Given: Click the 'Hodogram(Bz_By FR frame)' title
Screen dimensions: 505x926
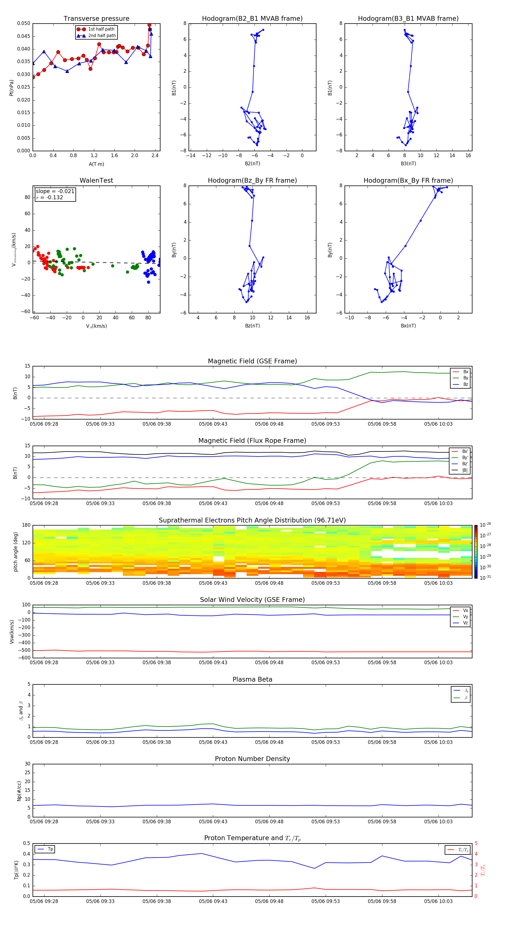Looking at the screenshot, I should click(x=252, y=180).
